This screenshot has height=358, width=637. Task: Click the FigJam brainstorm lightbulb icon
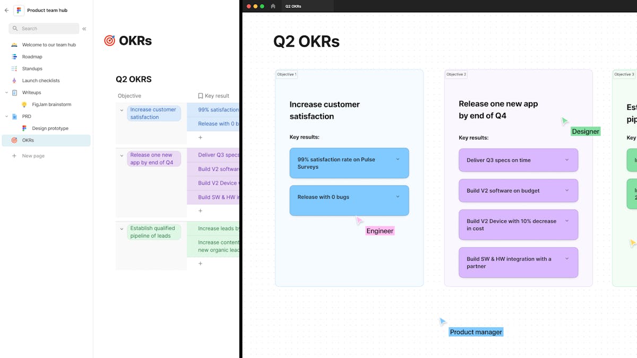click(x=24, y=104)
